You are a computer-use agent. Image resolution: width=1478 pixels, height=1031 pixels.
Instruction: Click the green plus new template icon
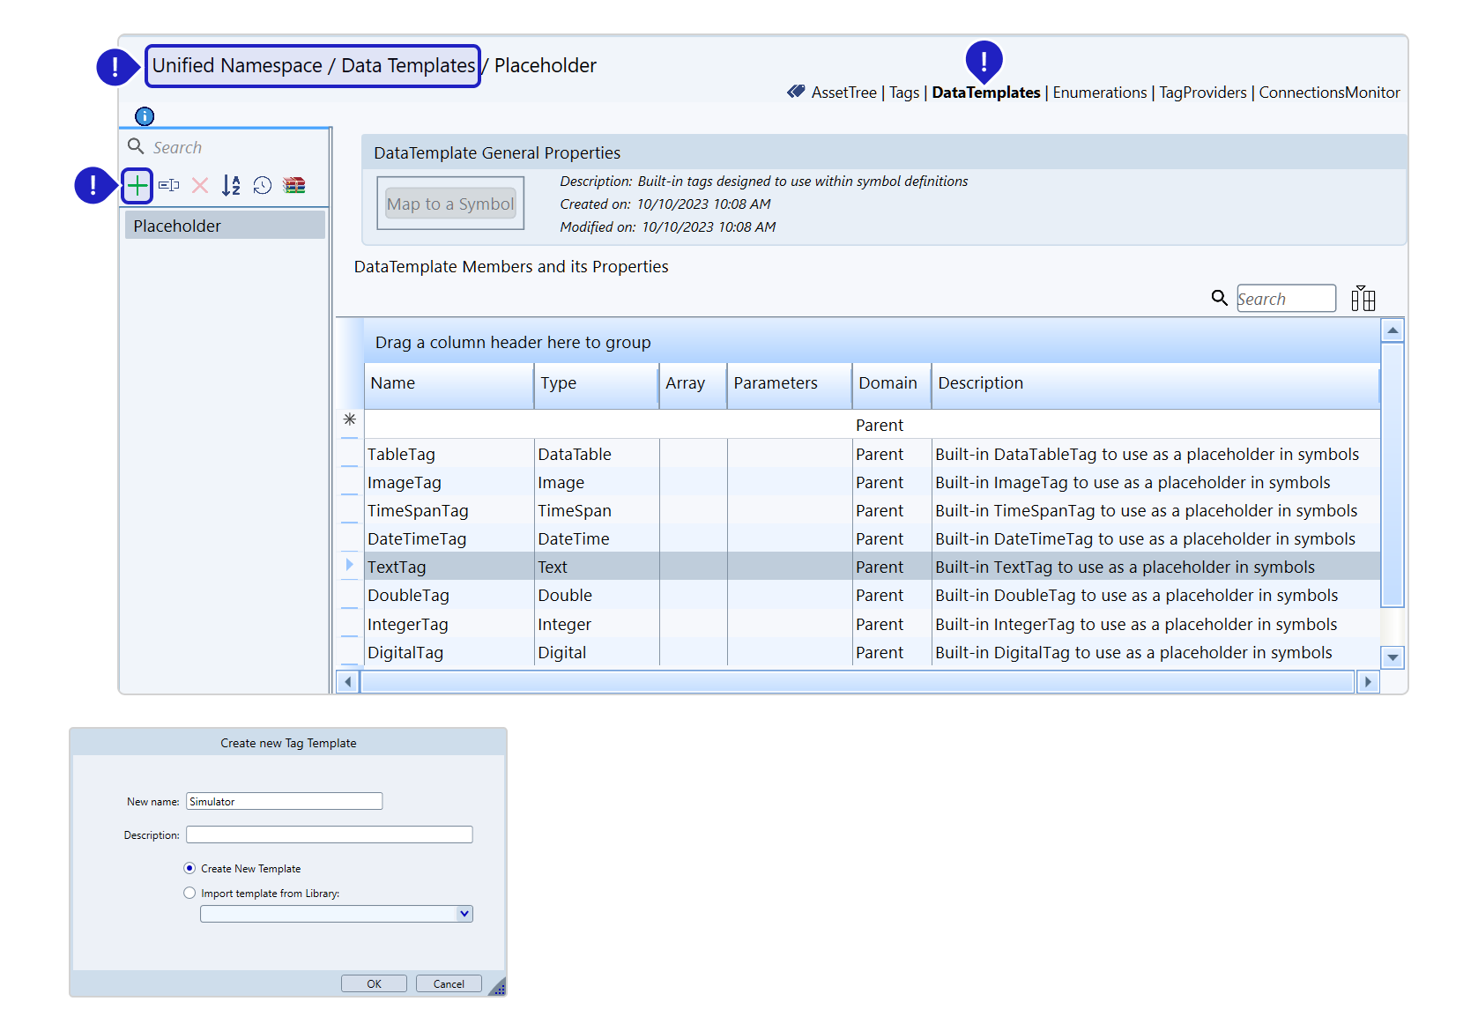click(137, 185)
